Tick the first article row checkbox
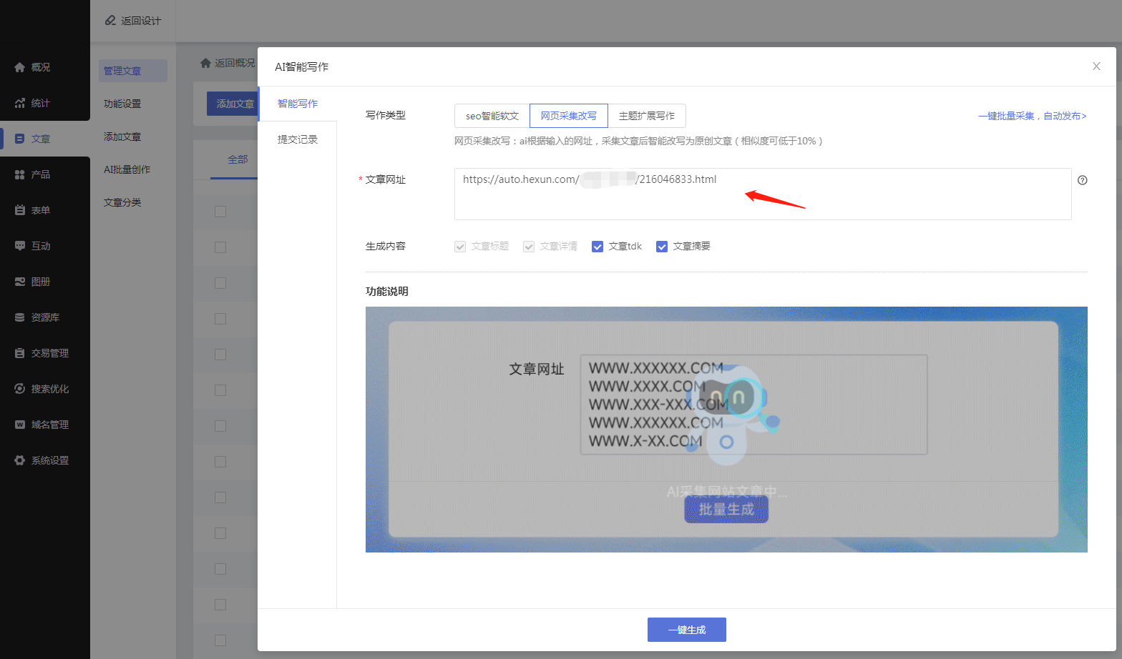The height and width of the screenshot is (659, 1122). pos(220,212)
